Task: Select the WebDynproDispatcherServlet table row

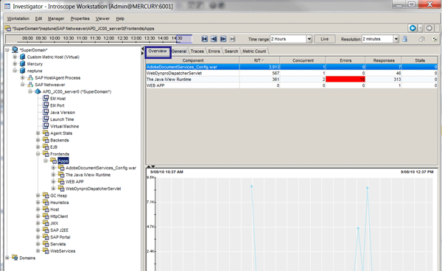Action: pos(292,73)
